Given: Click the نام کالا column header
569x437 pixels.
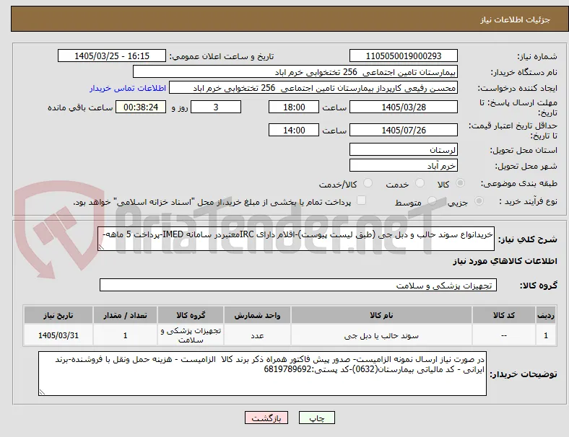Looking at the screenshot, I should [x=381, y=315].
